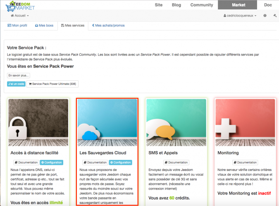Click the Monitoring card heading

[228, 153]
